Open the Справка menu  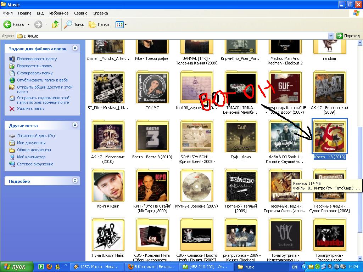click(100, 13)
